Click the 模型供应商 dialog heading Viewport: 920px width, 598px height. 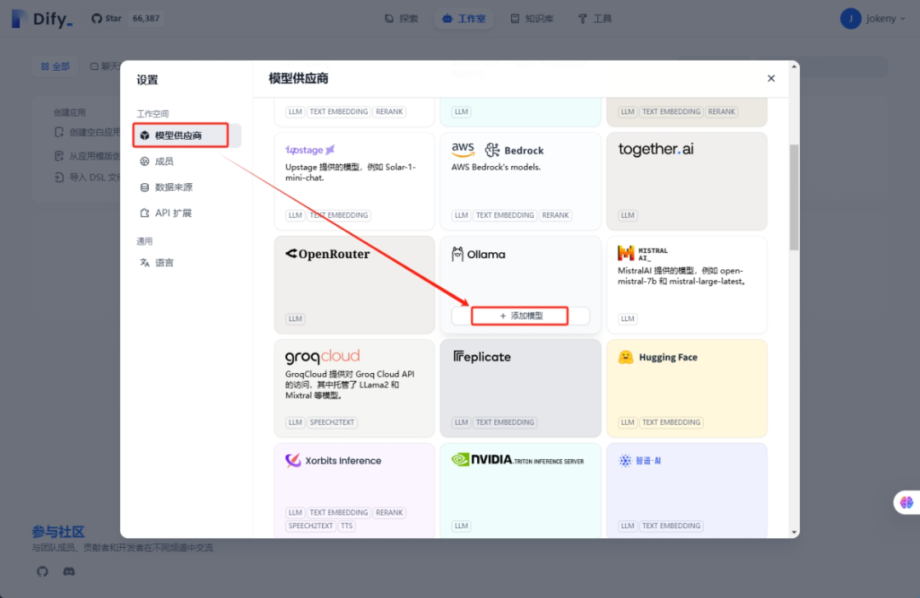(299, 78)
